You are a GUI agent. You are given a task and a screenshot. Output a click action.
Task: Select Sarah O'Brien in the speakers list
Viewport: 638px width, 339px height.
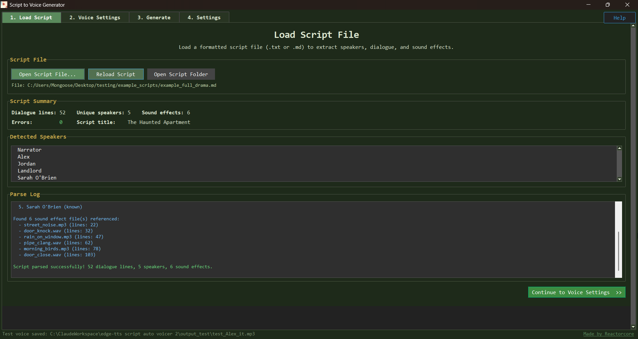coord(37,178)
